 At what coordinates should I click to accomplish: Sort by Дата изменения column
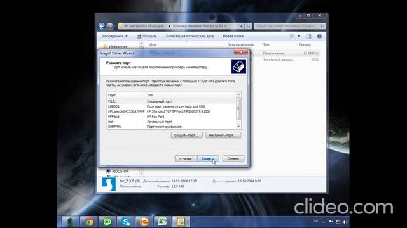click(240, 45)
